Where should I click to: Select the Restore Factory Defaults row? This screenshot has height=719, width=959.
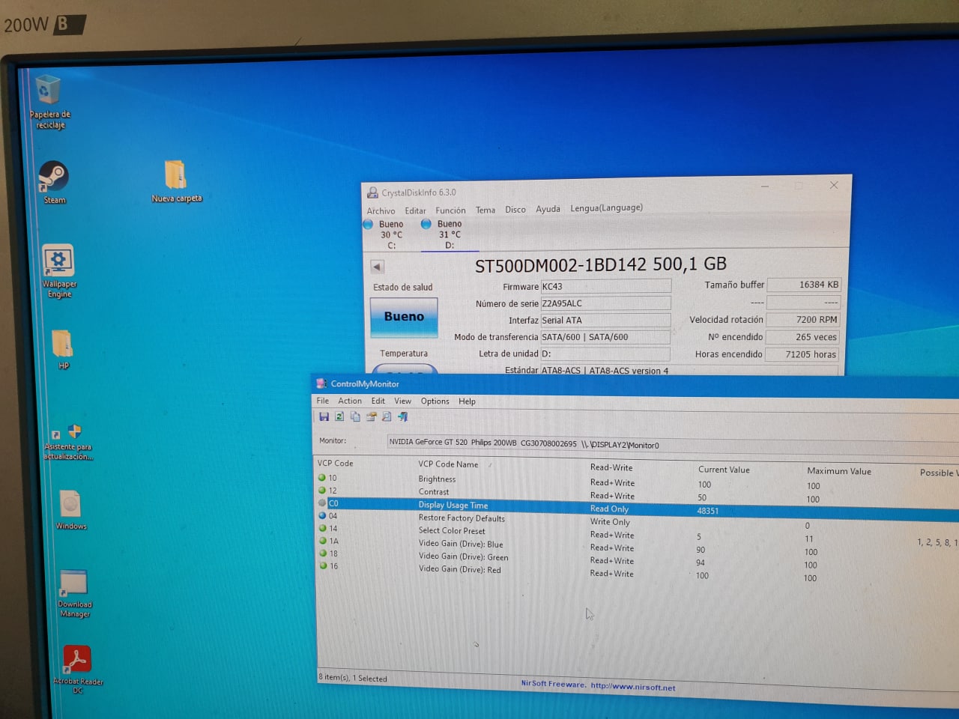[x=462, y=518]
